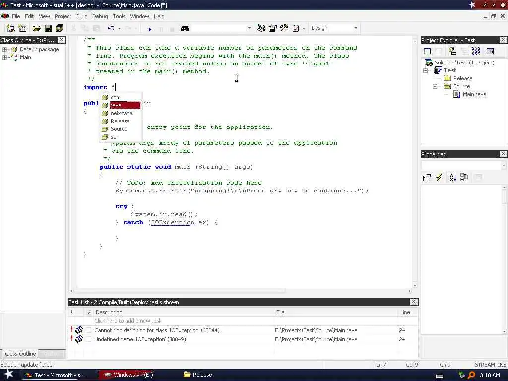The height and width of the screenshot is (381, 508).
Task: Click the lightning bolt Events icon
Action: (439, 177)
